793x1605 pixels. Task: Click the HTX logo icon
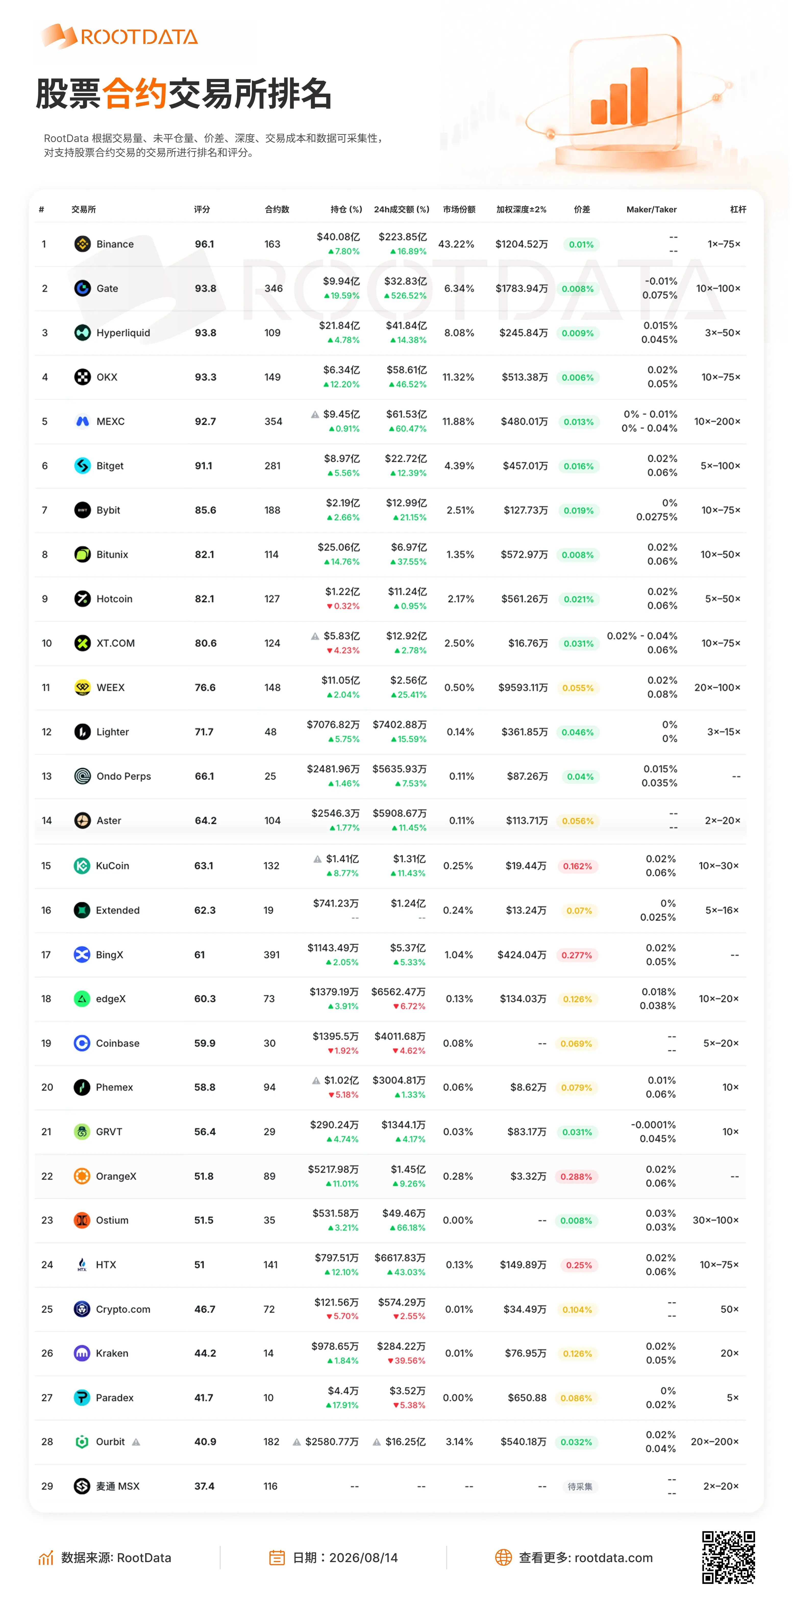(82, 1265)
